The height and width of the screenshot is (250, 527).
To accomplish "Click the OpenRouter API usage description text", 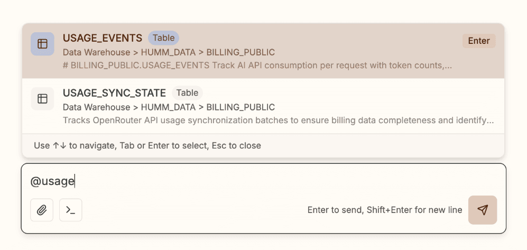I will pos(278,121).
